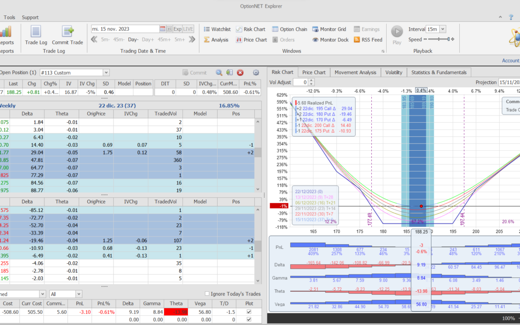Click the red delete position icon

(240, 73)
